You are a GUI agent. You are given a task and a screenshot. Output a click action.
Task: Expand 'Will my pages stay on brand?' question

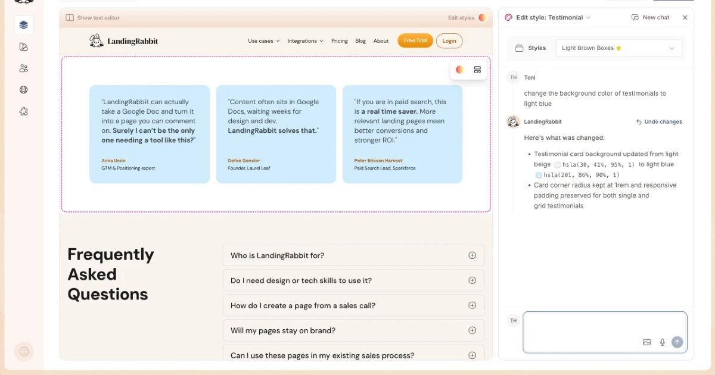click(353, 330)
